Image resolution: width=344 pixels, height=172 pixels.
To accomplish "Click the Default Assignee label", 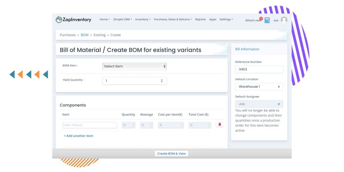I will click(x=247, y=96).
